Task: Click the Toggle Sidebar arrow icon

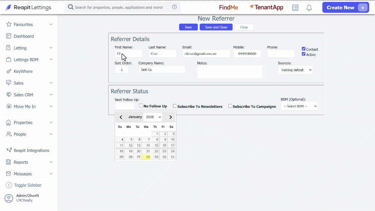Action: coord(9,185)
